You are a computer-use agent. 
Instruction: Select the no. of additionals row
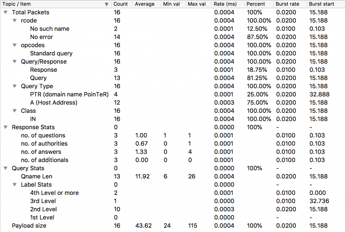(x=172, y=160)
